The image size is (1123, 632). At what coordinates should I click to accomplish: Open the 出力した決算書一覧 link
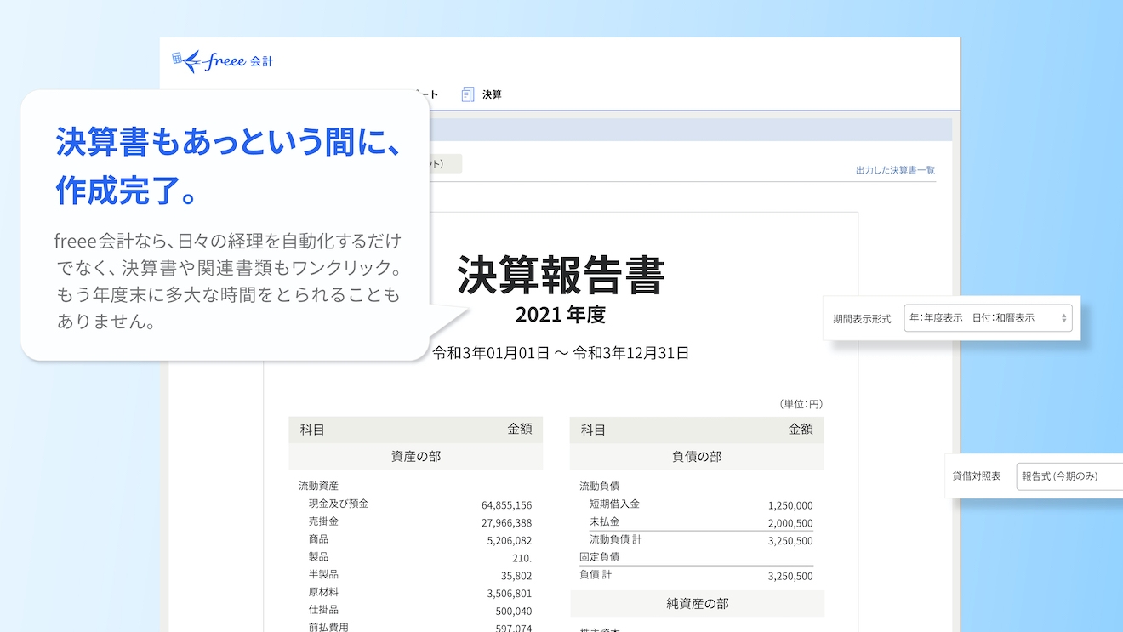895,170
